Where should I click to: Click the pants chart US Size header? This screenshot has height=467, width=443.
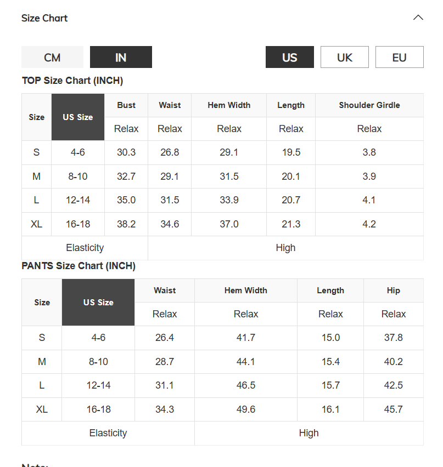click(x=98, y=303)
